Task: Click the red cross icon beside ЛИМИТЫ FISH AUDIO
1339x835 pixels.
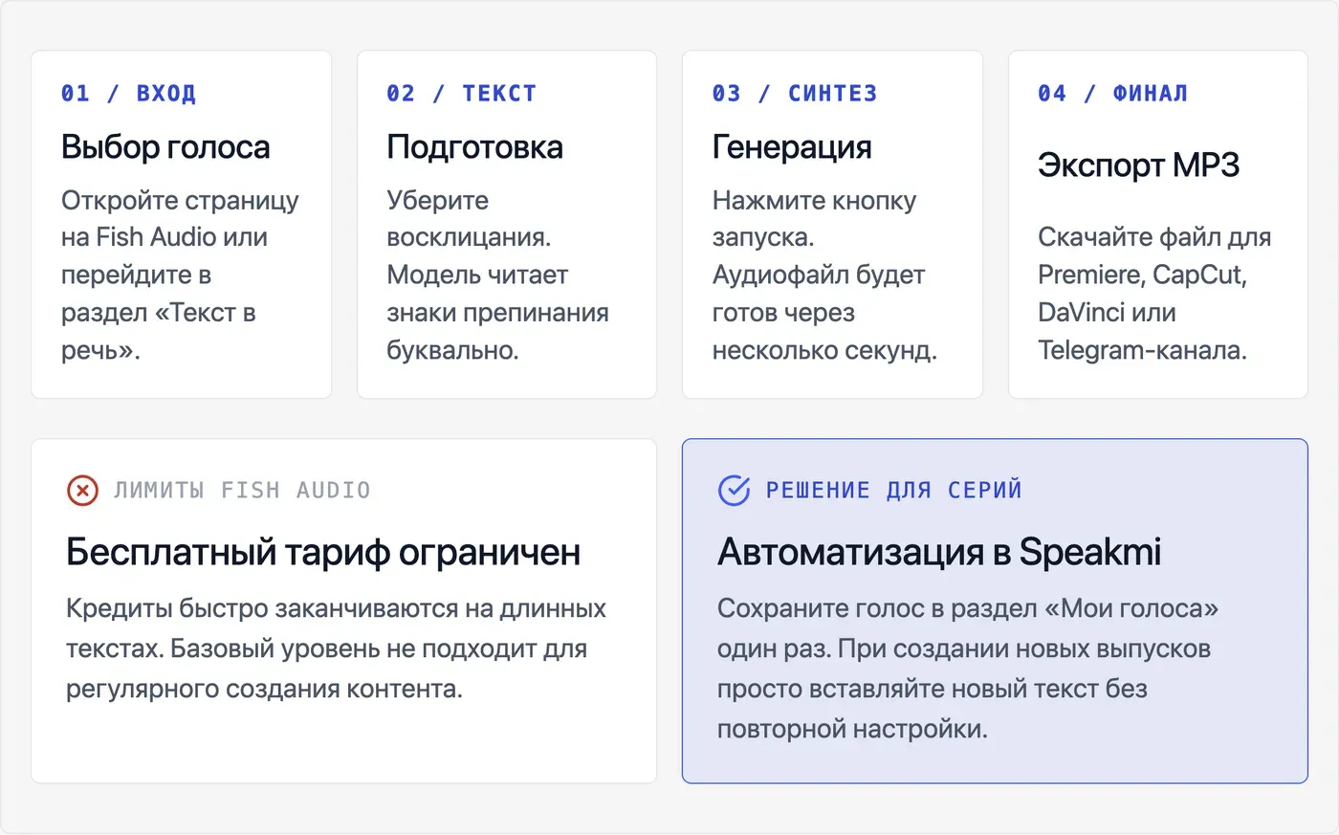Action: tap(82, 491)
